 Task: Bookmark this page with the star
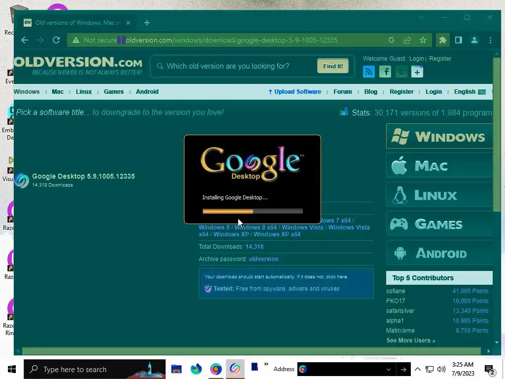click(x=423, y=40)
